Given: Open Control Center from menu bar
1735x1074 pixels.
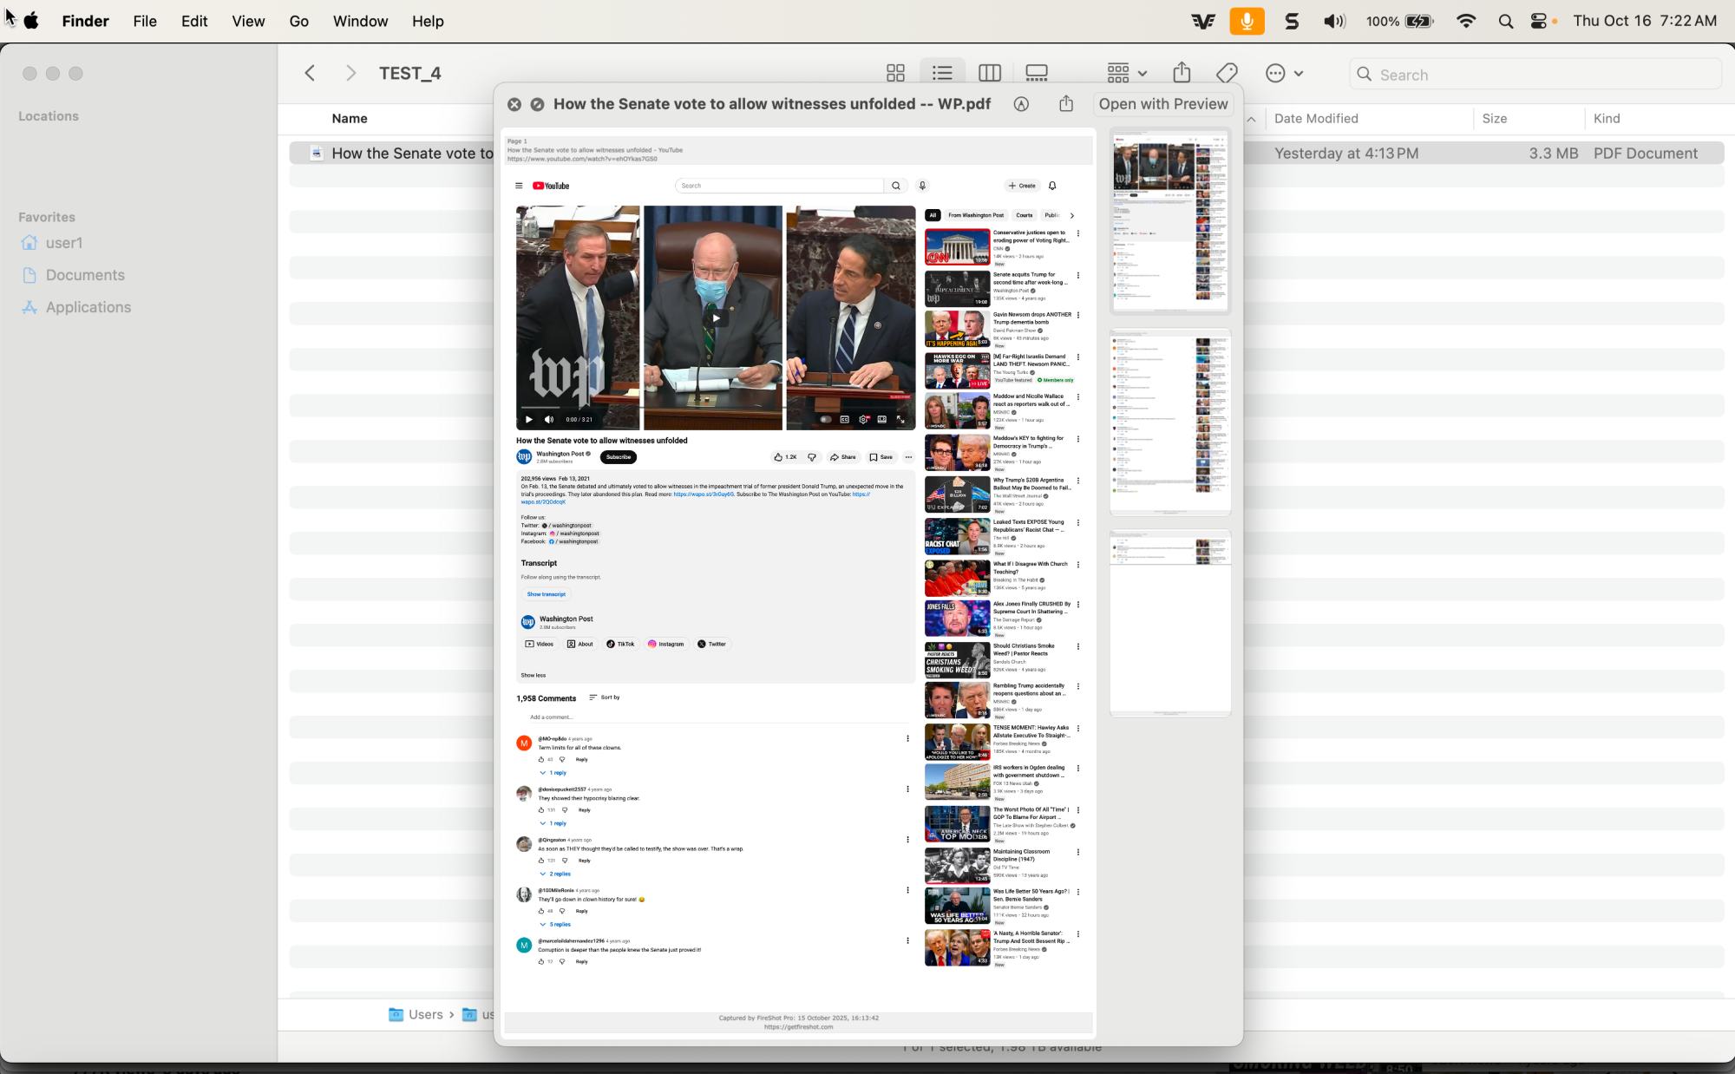Looking at the screenshot, I should [x=1539, y=21].
